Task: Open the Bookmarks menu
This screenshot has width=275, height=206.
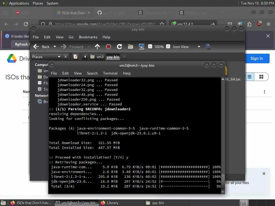Action: coord(88,37)
